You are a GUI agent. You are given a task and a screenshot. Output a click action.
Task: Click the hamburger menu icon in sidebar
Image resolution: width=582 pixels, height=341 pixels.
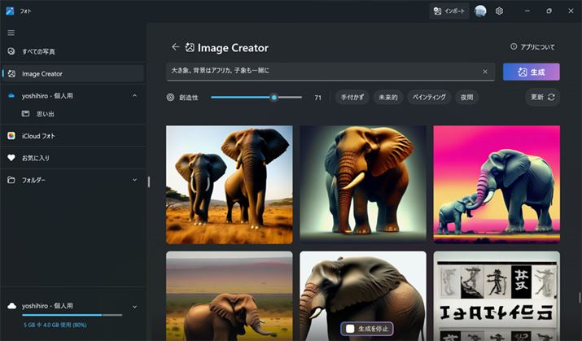[x=11, y=33]
